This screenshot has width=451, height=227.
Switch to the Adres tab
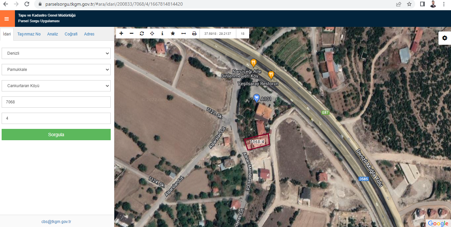click(89, 34)
